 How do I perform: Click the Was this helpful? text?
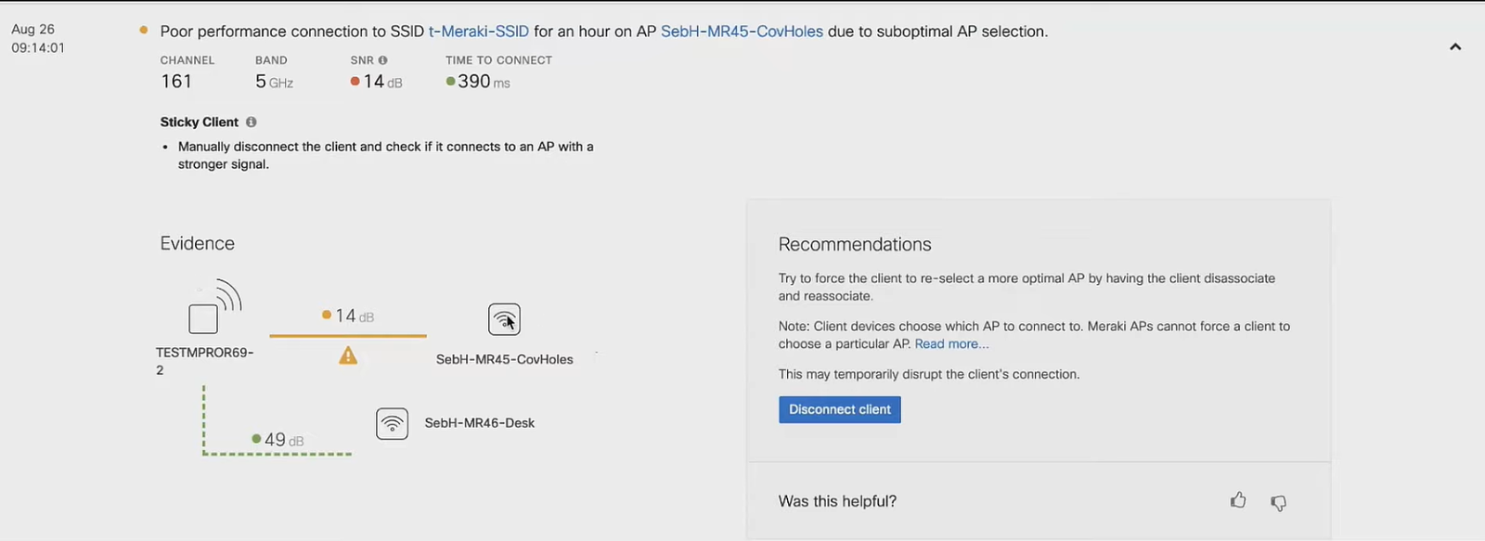click(x=837, y=502)
